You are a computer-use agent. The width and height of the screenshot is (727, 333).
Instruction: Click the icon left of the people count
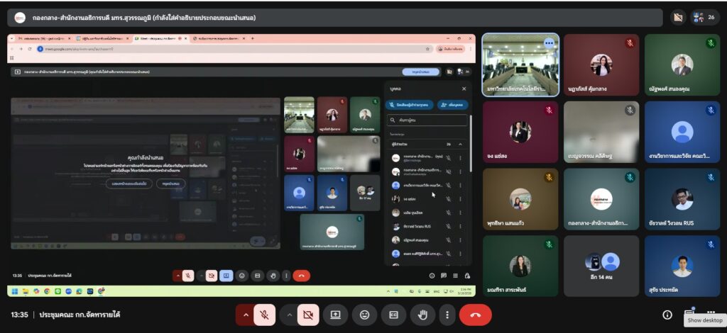pyautogui.click(x=678, y=18)
